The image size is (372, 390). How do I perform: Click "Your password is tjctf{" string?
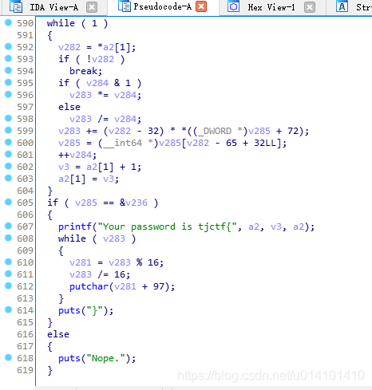click(x=167, y=227)
